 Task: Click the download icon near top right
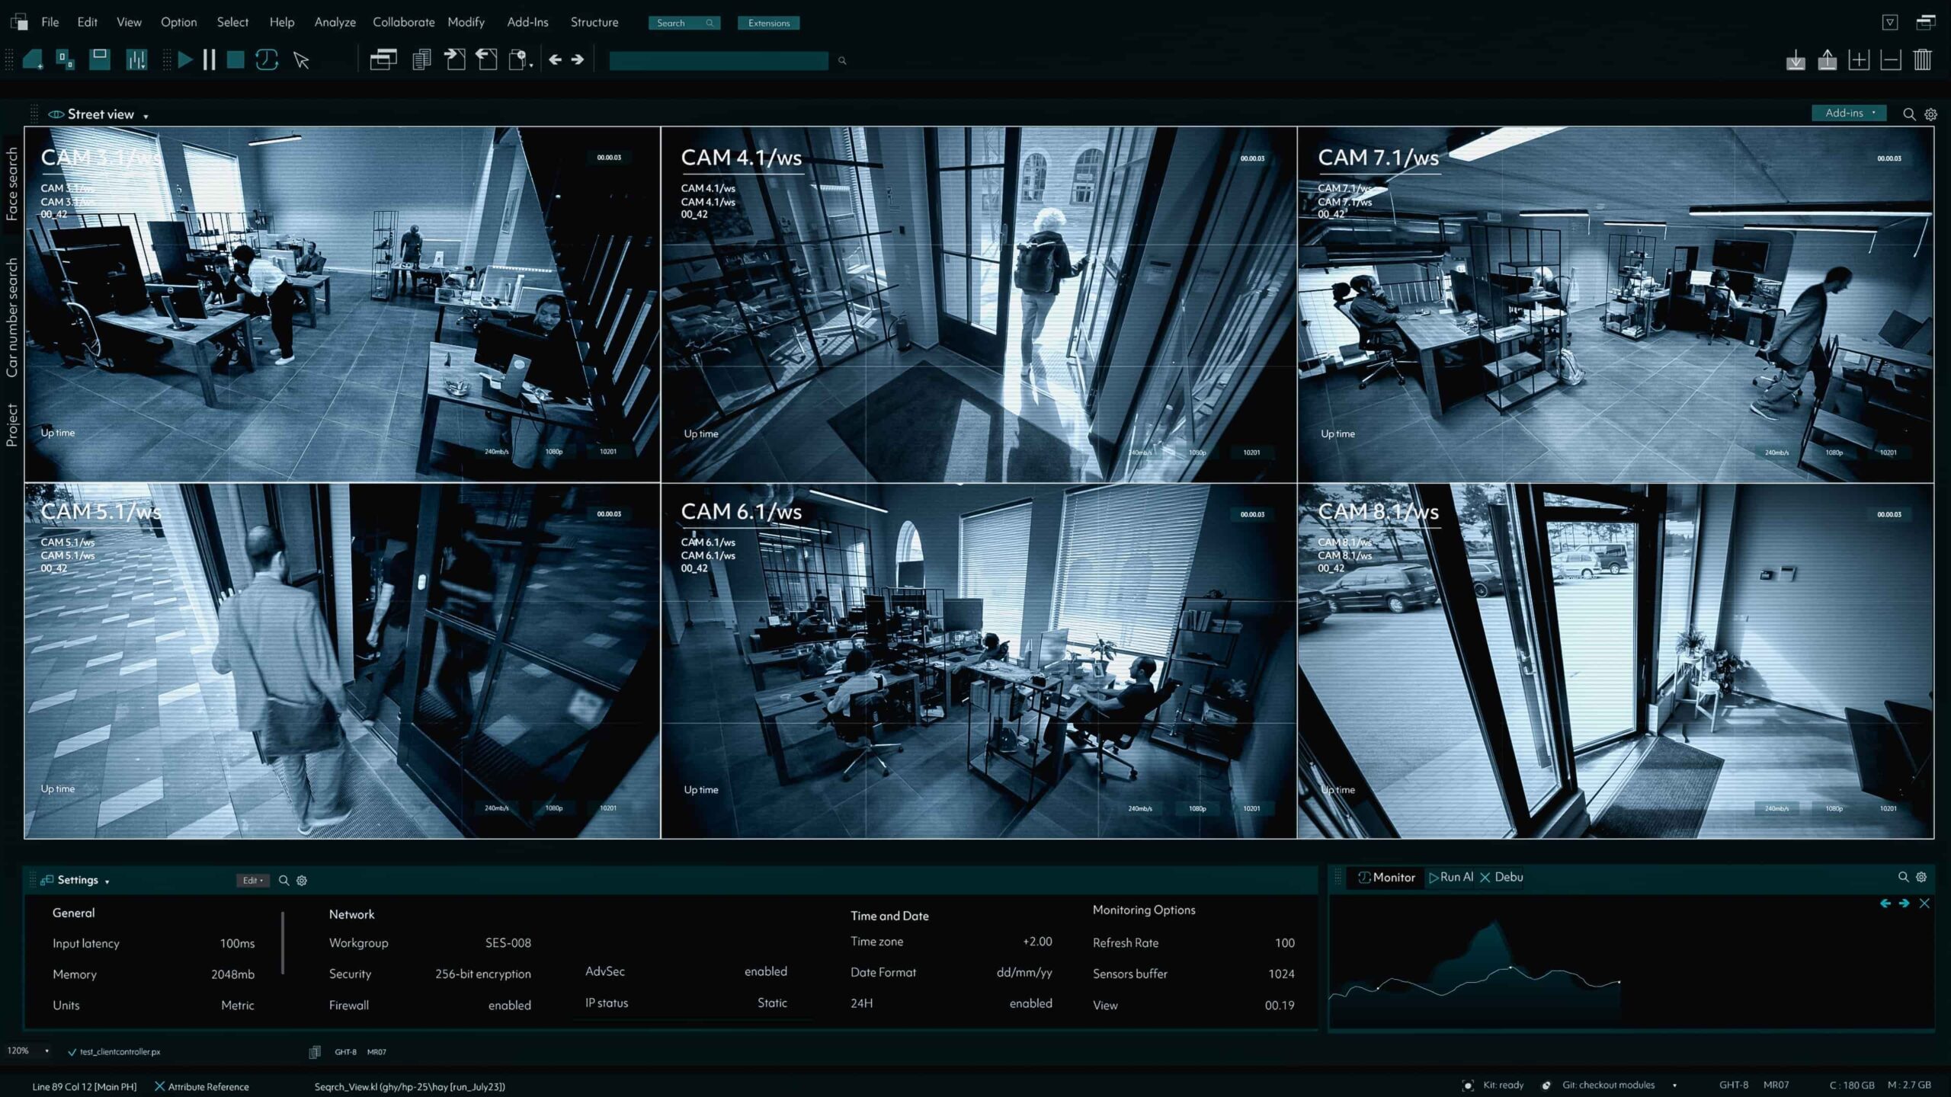point(1796,59)
